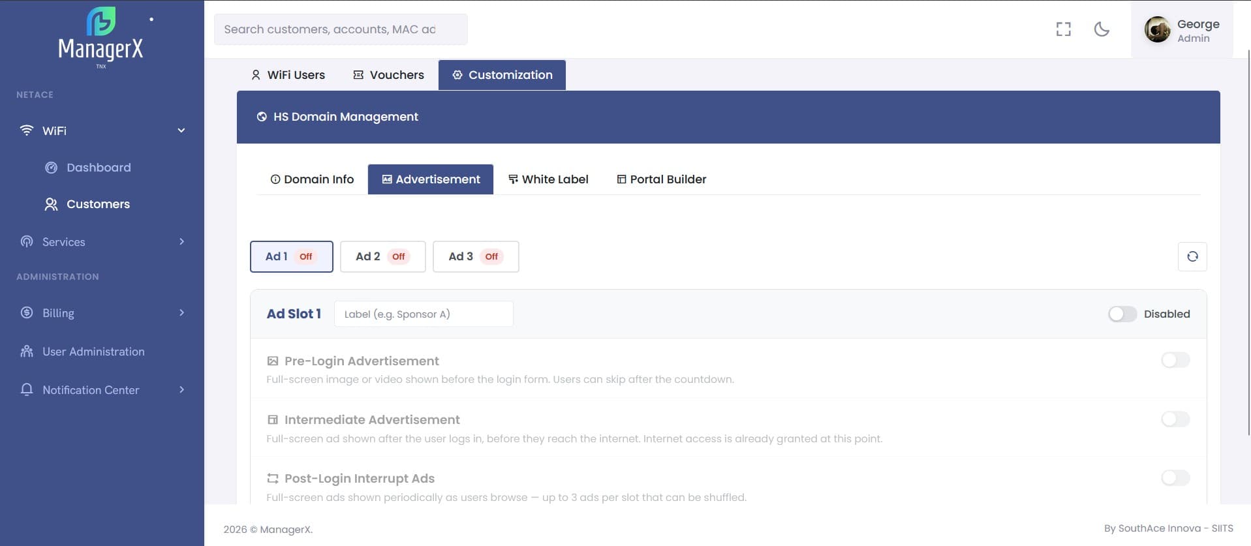Open the Portal Builder tab
1251x546 pixels.
tap(661, 179)
